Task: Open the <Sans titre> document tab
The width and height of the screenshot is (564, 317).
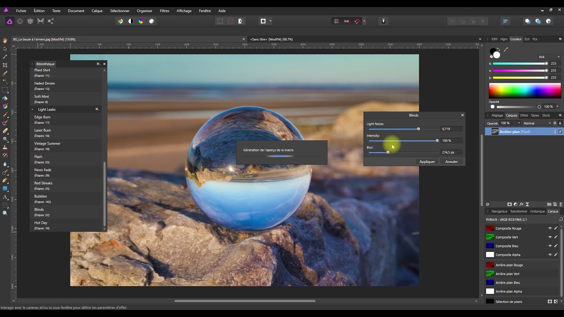Action: coord(271,39)
